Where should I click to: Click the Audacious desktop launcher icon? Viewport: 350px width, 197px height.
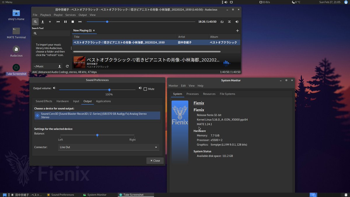16,49
